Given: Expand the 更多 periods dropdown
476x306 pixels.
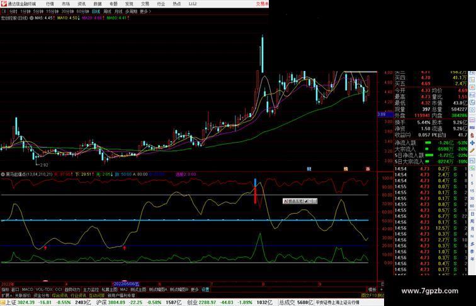Looking at the screenshot, I should coord(145,11).
